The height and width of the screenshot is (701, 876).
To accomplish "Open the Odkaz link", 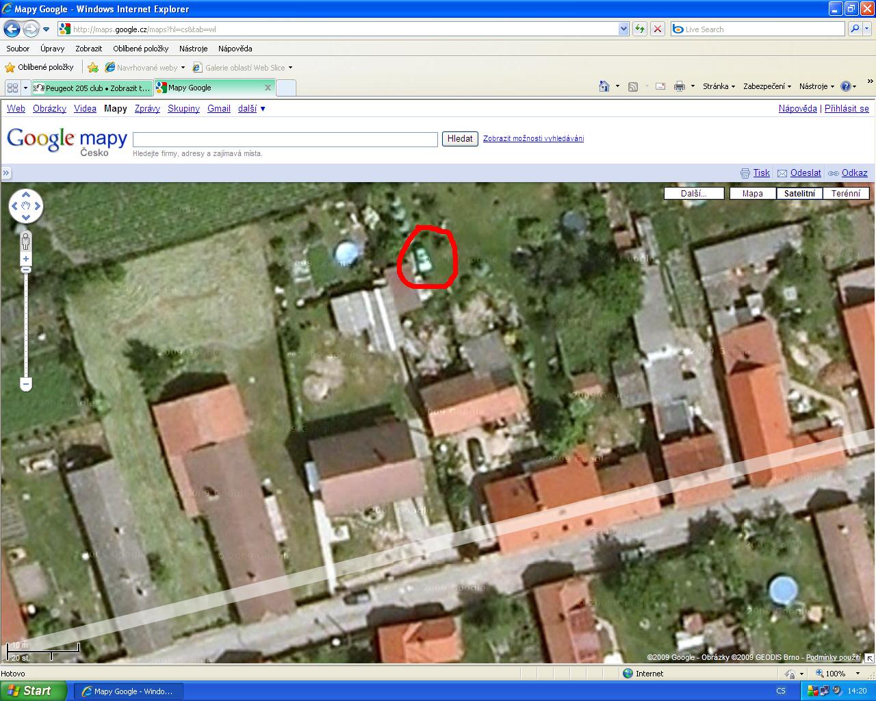I will tap(854, 173).
